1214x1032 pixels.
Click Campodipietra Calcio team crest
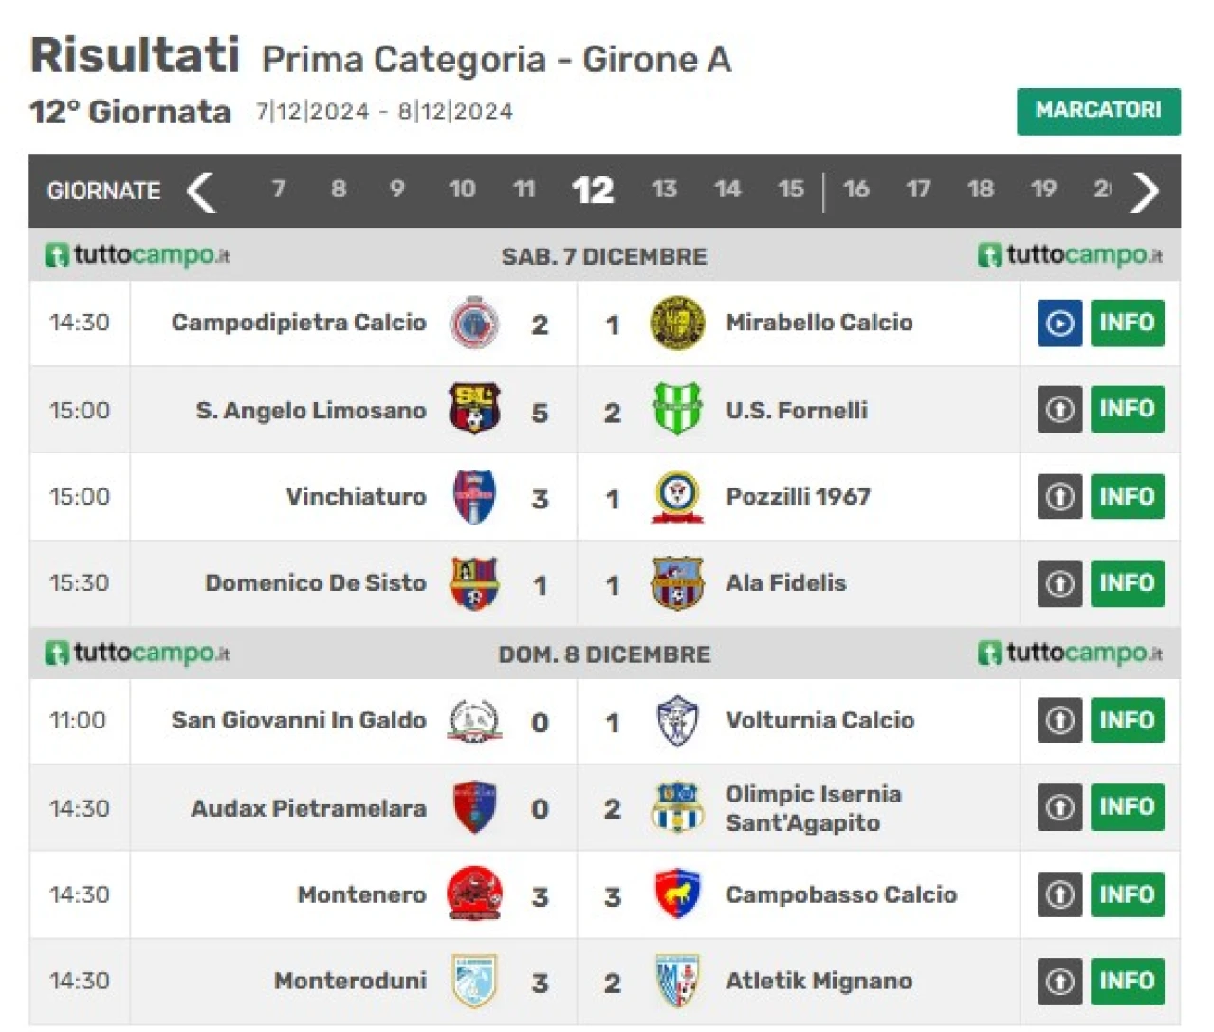point(474,323)
